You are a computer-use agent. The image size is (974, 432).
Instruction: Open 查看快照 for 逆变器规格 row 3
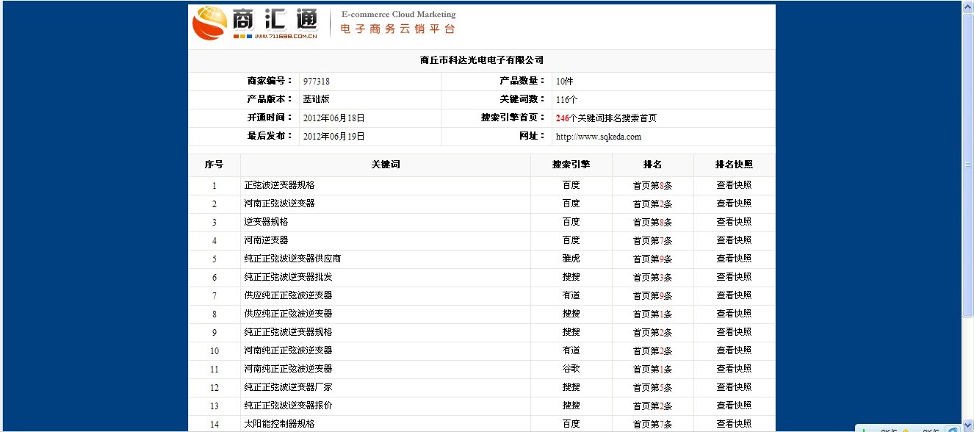click(734, 222)
